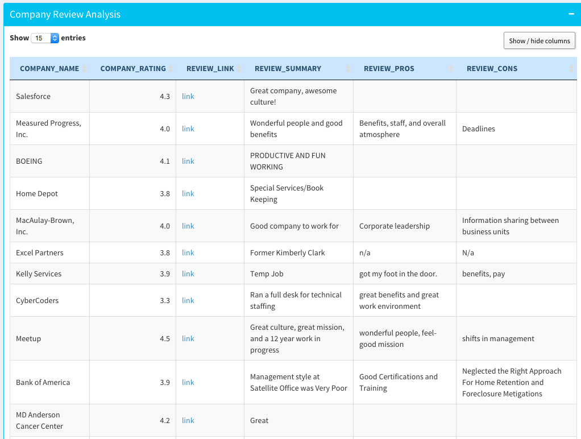
Task: Click sort arrows beside REVIEW_CONS header
Action: pos(571,69)
